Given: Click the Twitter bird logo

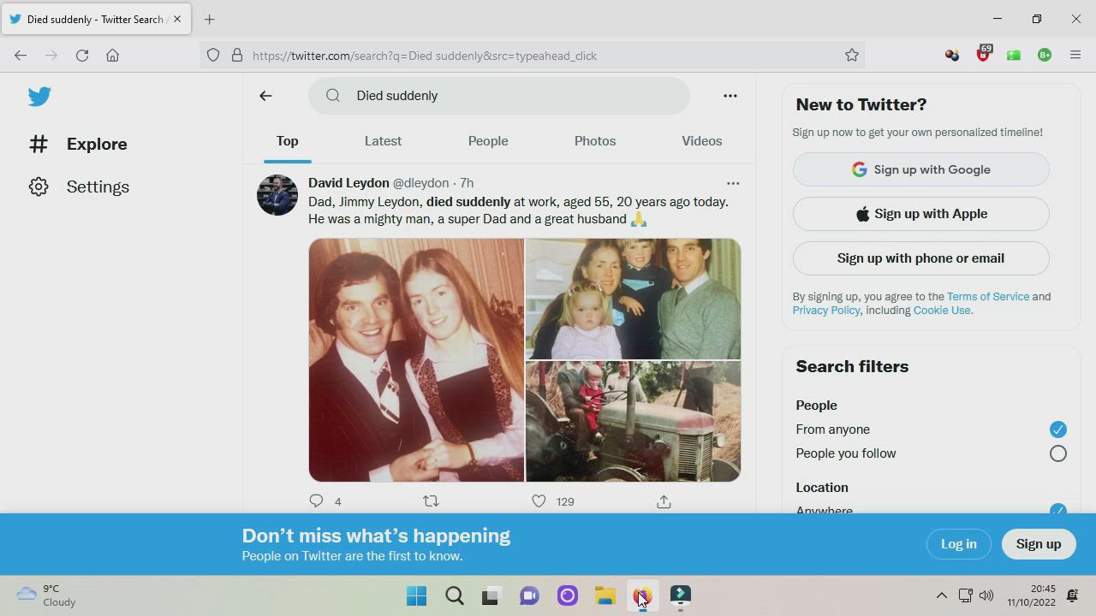Looking at the screenshot, I should tap(39, 97).
